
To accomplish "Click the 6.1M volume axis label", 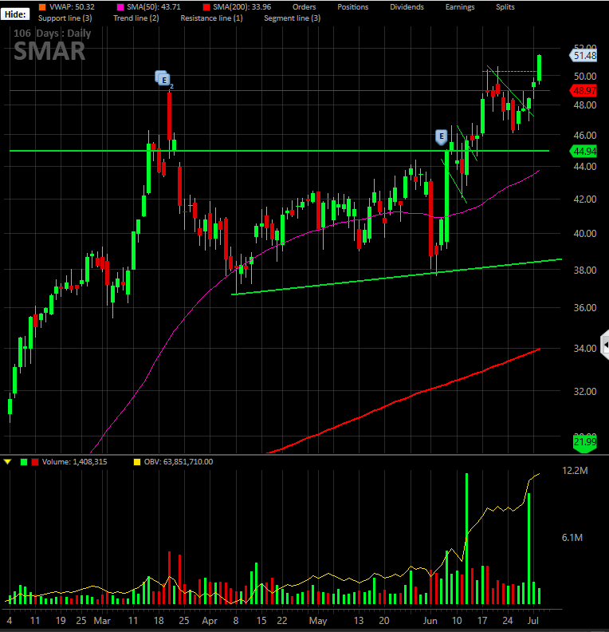I will (x=572, y=538).
